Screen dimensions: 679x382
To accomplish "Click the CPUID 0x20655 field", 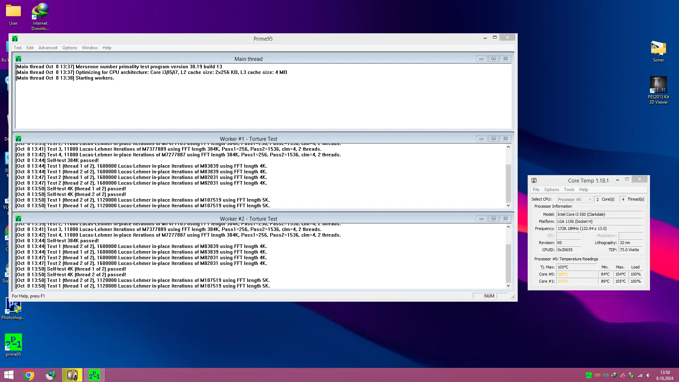I will (568, 250).
